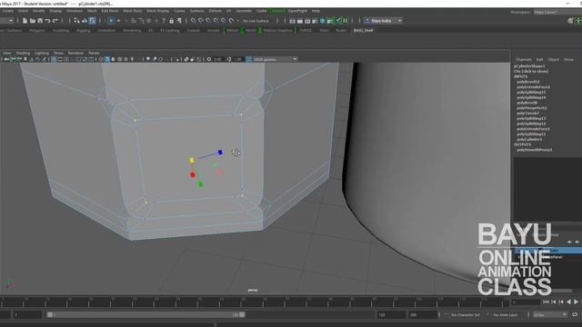Click the exposure icon in viewport toolbar

pyautogui.click(x=209, y=59)
